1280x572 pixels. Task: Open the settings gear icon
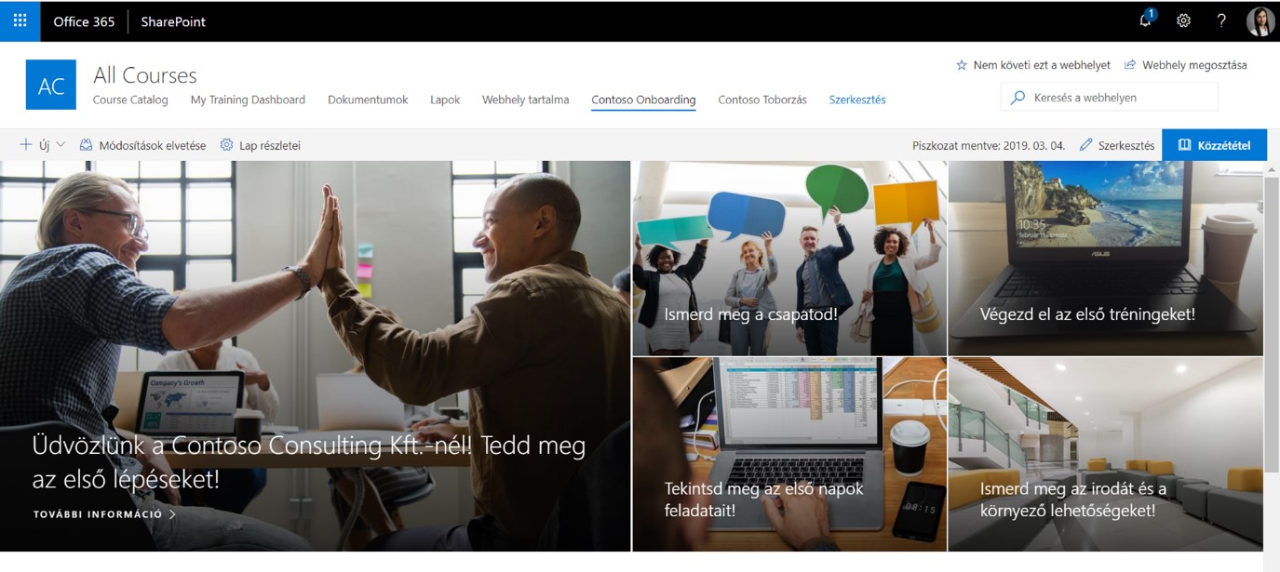(1183, 20)
